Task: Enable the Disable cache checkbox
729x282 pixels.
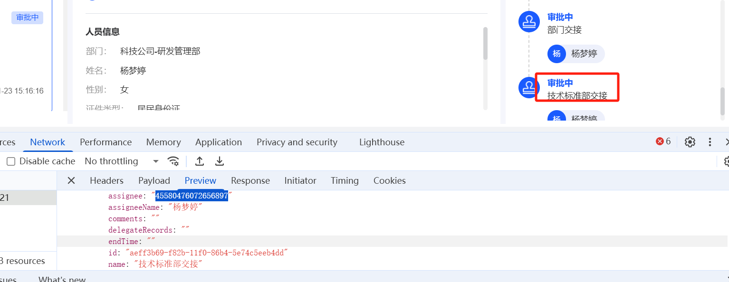Action: [11, 161]
